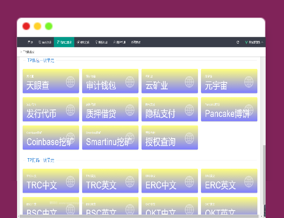This screenshot has height=218, width=284.
Task: Open the Pancake博饼 card
Action: pos(229,109)
